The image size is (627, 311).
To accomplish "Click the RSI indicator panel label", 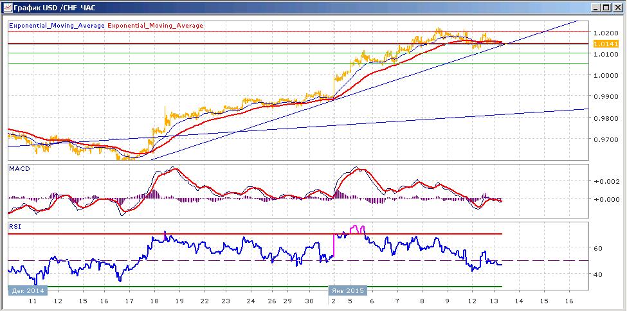I will click(x=14, y=227).
